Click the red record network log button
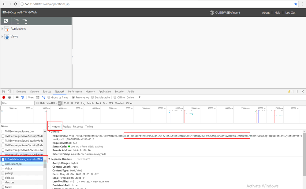Image resolution: width=306 pixels, height=189 pixels. point(4,97)
